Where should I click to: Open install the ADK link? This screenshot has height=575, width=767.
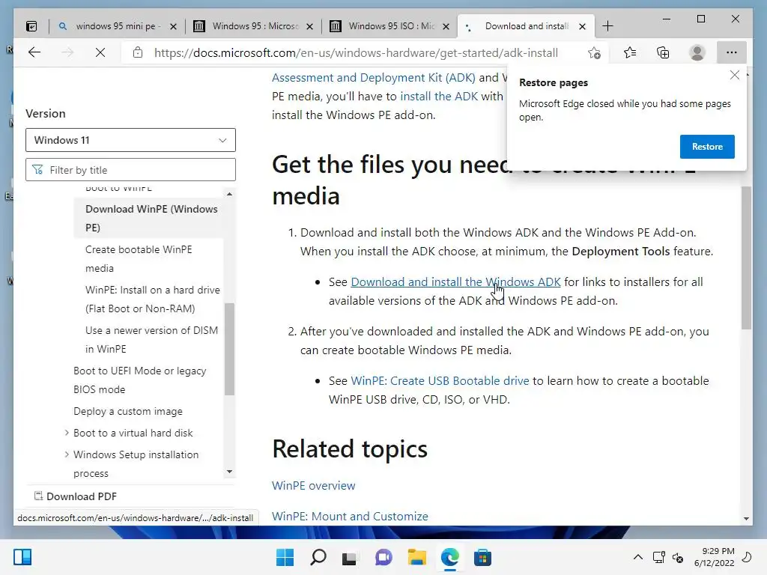click(x=439, y=96)
